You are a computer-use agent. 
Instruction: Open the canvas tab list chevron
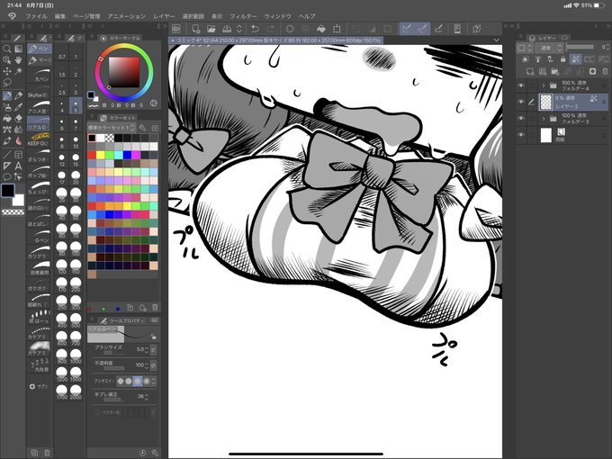pyautogui.click(x=496, y=40)
